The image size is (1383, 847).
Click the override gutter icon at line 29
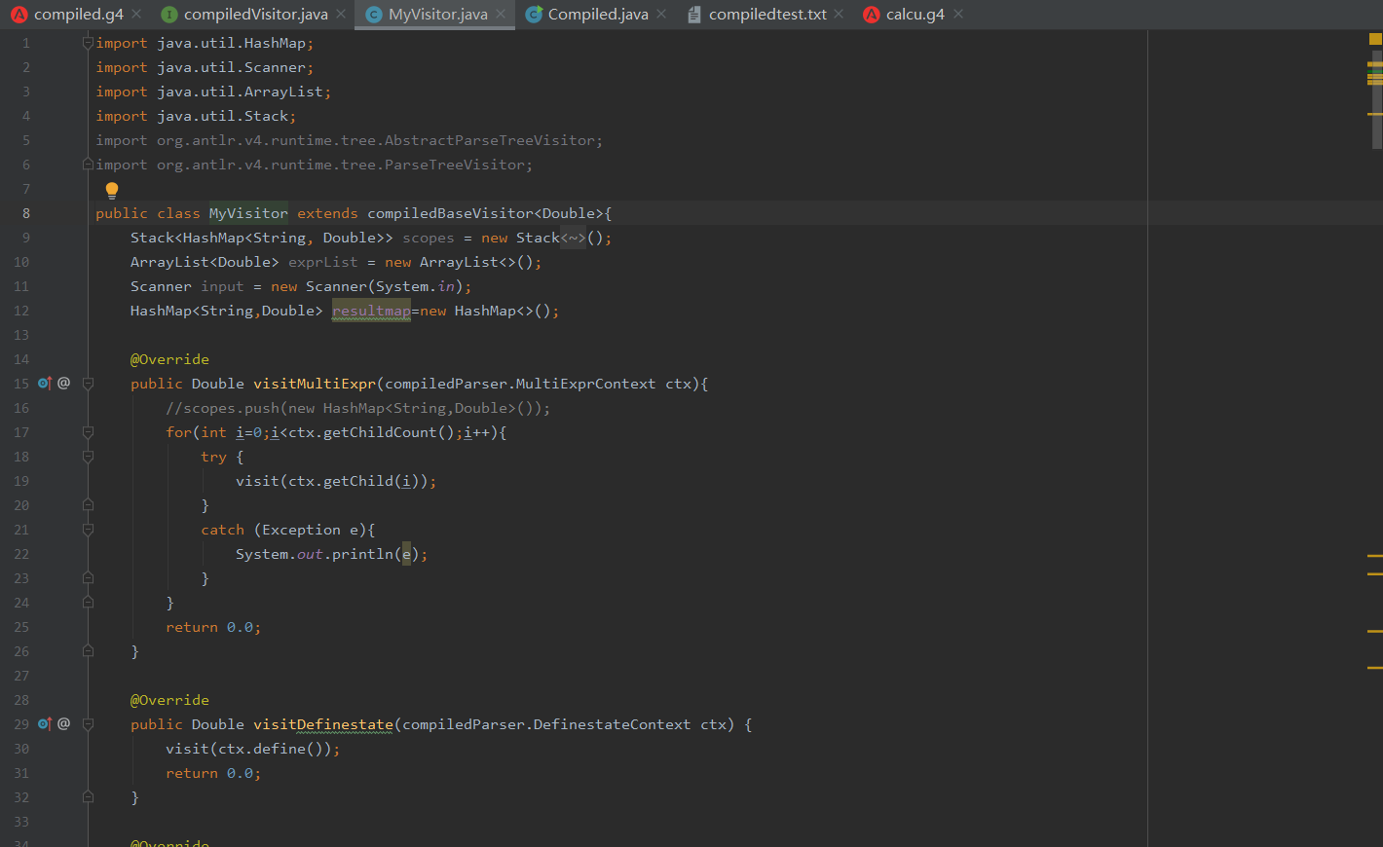tap(45, 723)
